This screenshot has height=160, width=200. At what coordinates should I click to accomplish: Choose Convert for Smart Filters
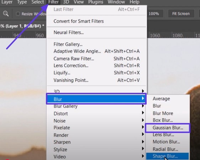(97, 21)
